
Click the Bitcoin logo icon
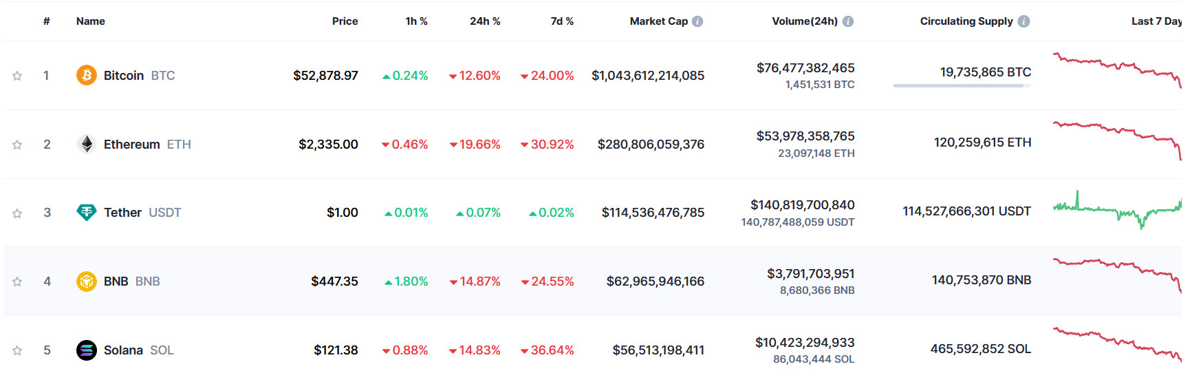86,75
